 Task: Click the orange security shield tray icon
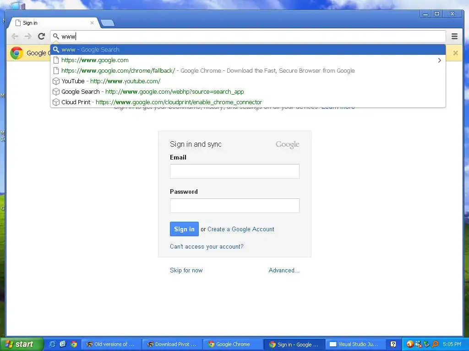point(410,344)
